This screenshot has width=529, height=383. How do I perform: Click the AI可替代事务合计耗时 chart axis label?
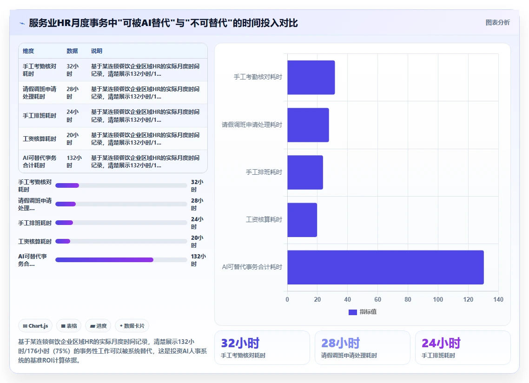252,267
